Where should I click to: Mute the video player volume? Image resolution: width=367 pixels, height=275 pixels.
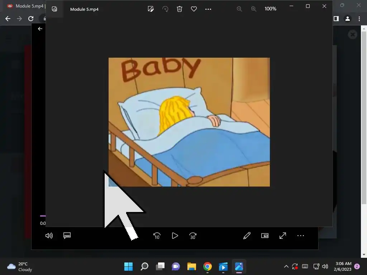(x=49, y=236)
